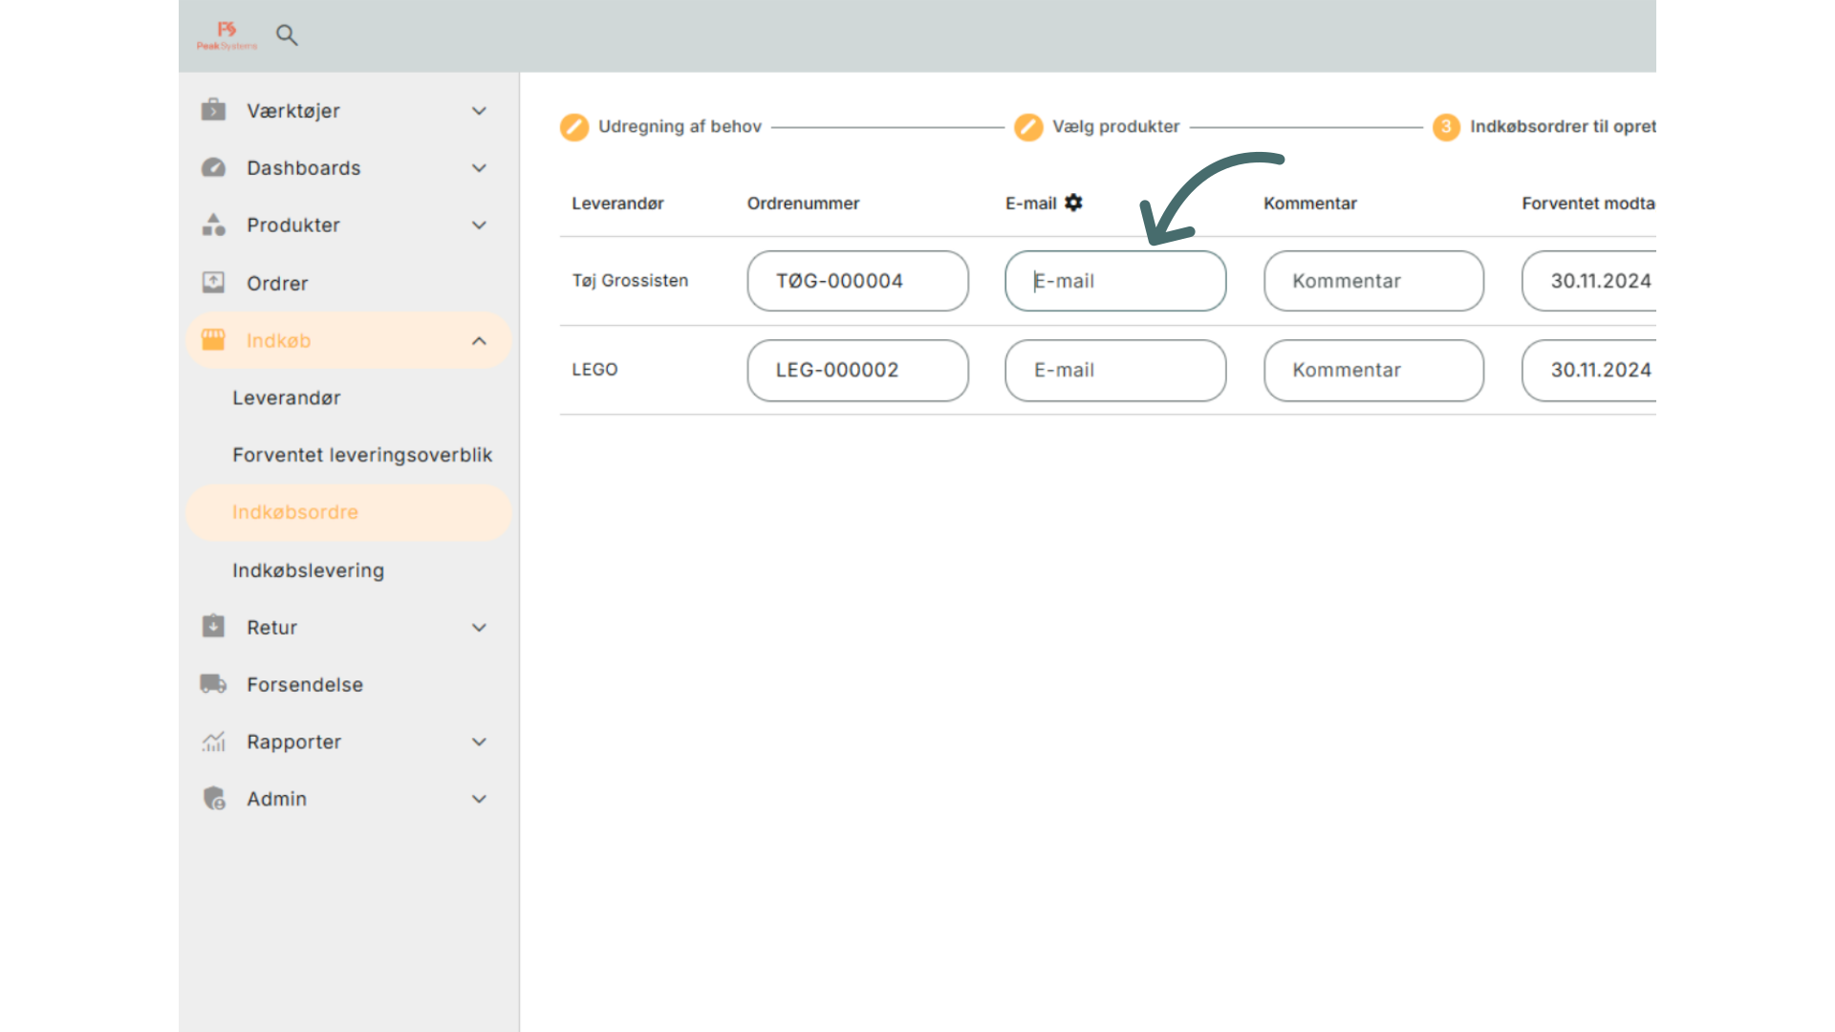
Task: Click the Dashboards gauge icon
Action: coord(213,167)
